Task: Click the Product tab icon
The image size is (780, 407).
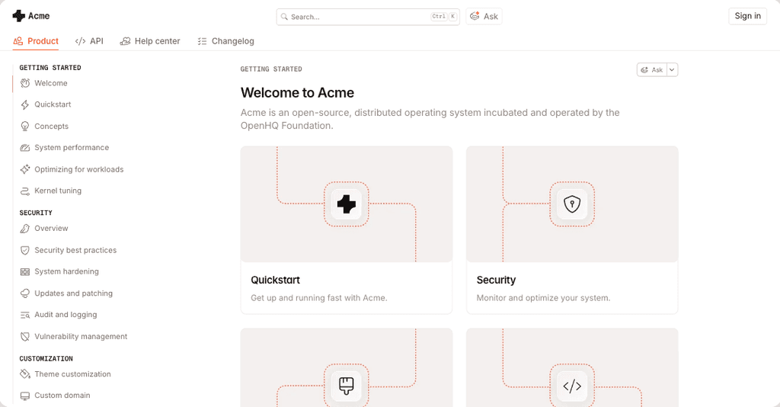Action: click(x=18, y=41)
